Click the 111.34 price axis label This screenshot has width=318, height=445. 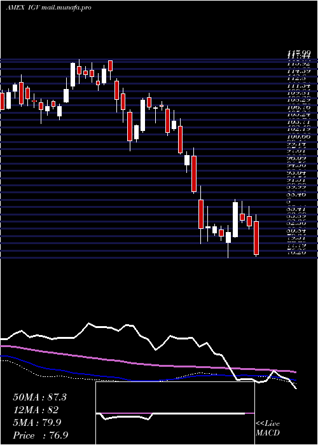pos(299,86)
